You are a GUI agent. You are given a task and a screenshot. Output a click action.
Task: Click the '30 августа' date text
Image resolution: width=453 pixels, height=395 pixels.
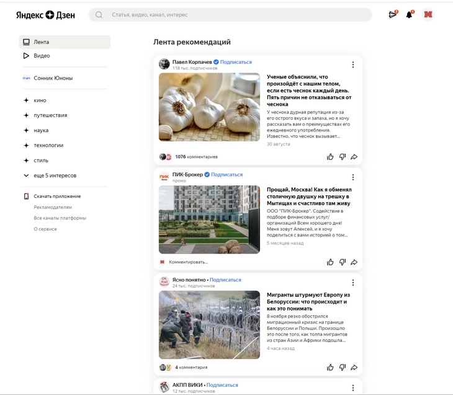pyautogui.click(x=278, y=144)
